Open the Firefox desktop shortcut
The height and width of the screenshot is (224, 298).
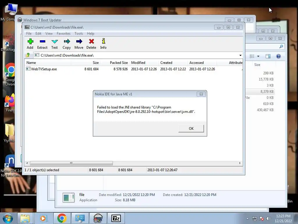point(10,103)
